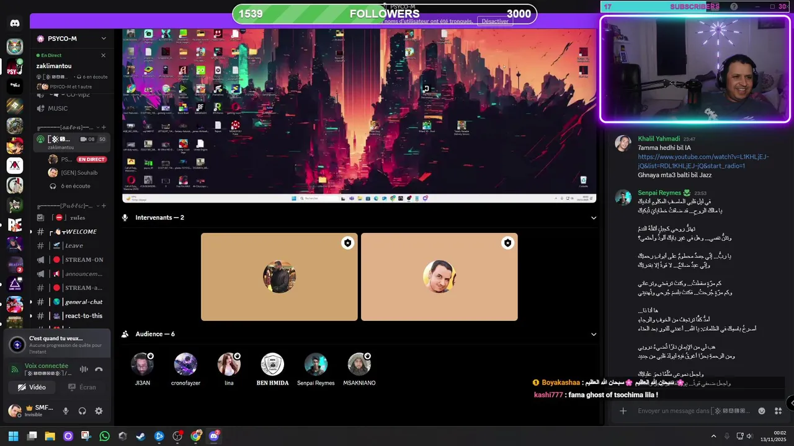This screenshot has width=794, height=446.
Task: Select [GEN] Souhaib in voice channel
Action: 78,173
